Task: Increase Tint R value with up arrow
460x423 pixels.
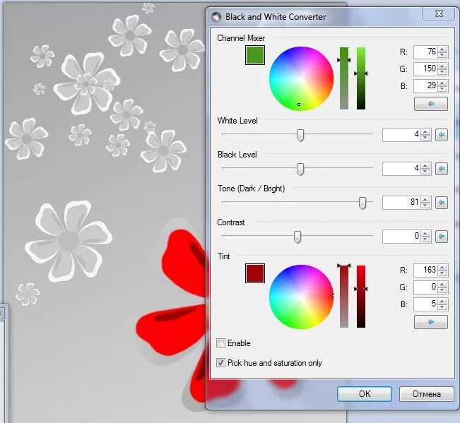Action: click(x=442, y=267)
